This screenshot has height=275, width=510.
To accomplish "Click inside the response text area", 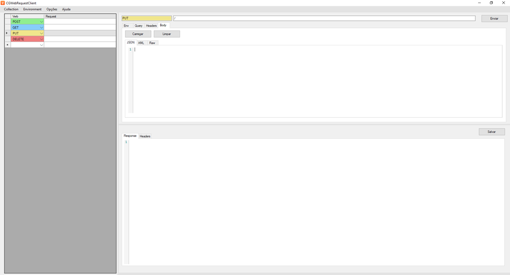I will pyautogui.click(x=316, y=202).
